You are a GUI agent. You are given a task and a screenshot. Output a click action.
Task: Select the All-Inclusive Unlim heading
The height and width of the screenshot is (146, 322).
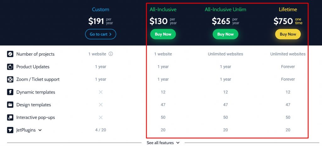coord(225,9)
